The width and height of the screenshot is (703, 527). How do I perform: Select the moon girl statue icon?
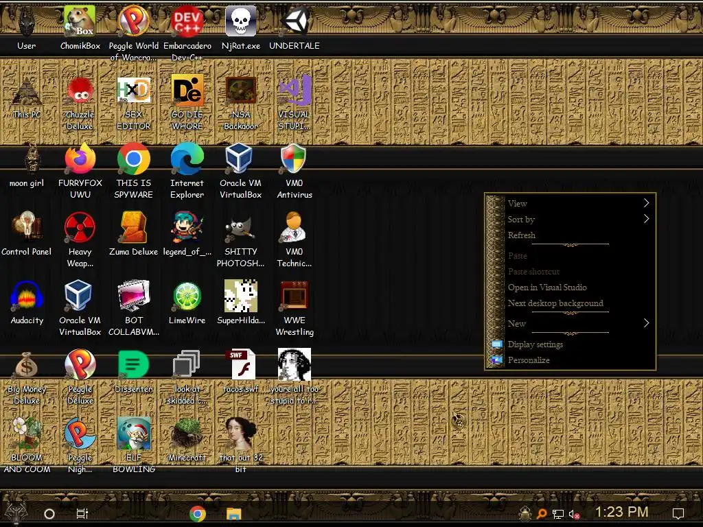click(32, 159)
